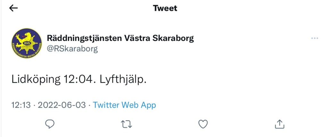Viewport: 328px width, 137px height.
Task: Click the 12:13 posting time
Action: pos(20,105)
